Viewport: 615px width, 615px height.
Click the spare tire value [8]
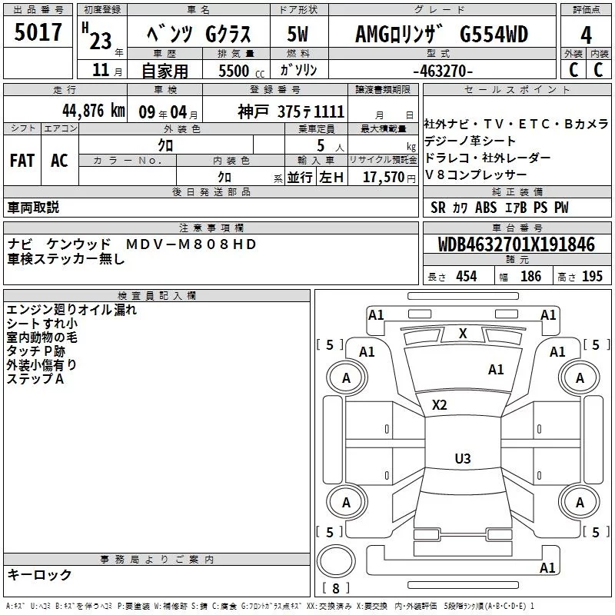(x=336, y=588)
